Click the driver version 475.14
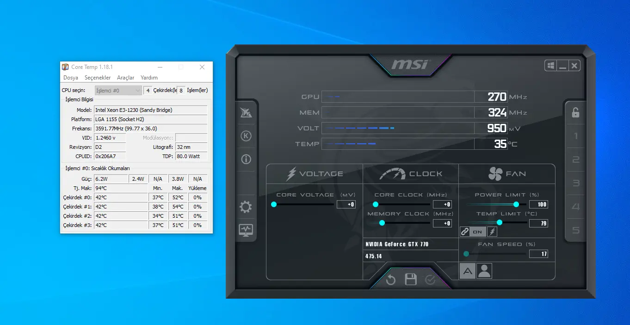This screenshot has height=325, width=630. [374, 256]
